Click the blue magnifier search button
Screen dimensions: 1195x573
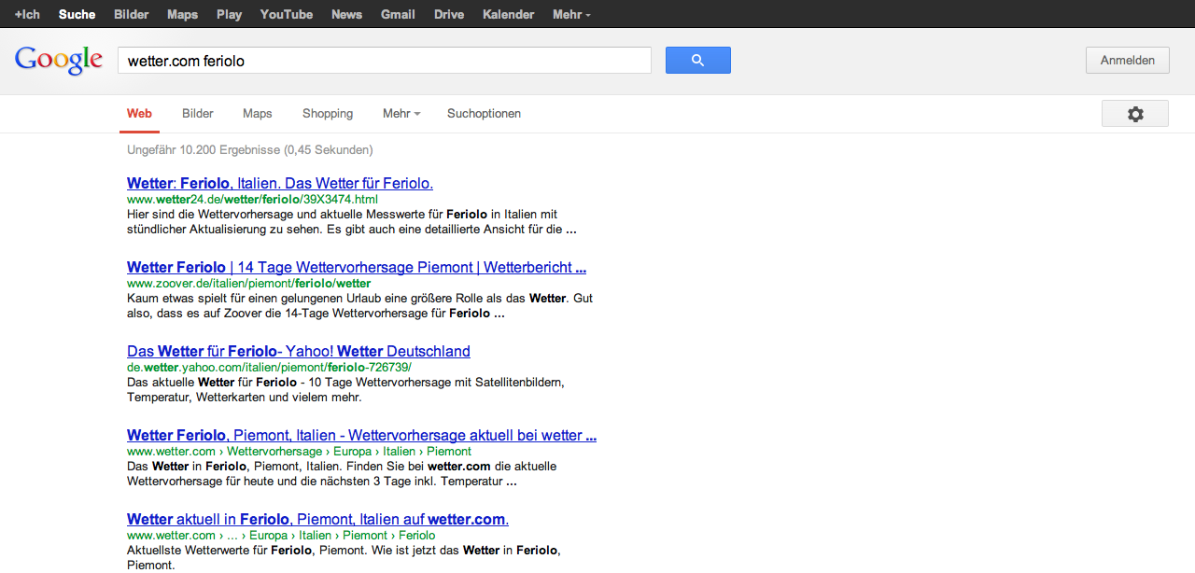[x=697, y=61]
